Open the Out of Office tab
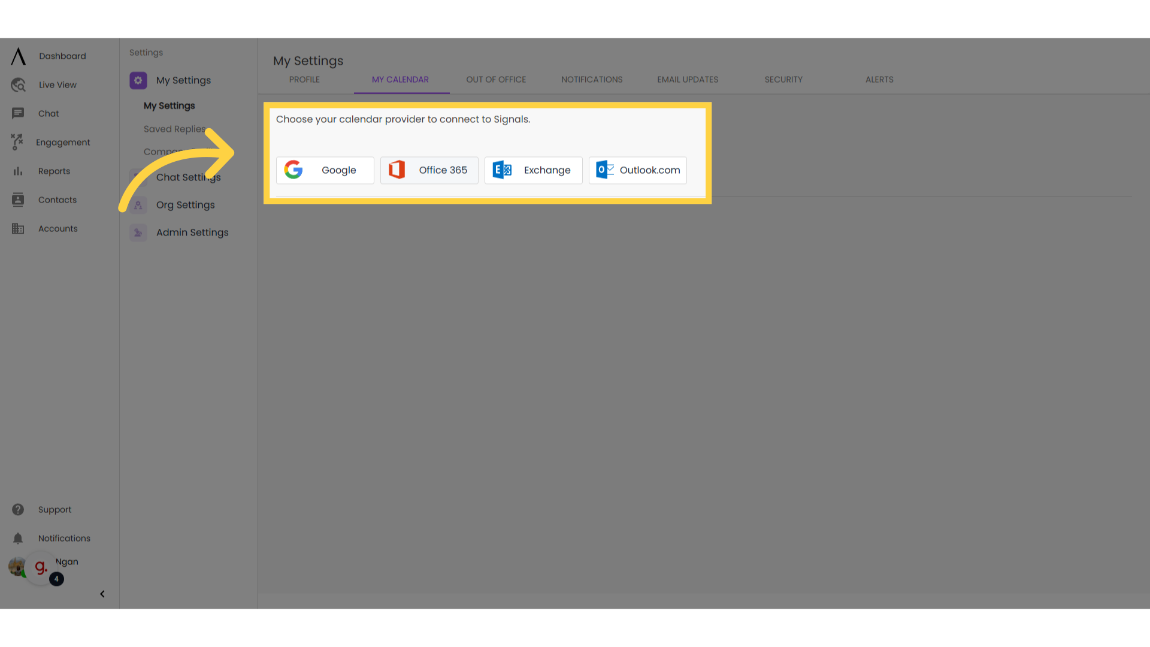 tap(497, 80)
